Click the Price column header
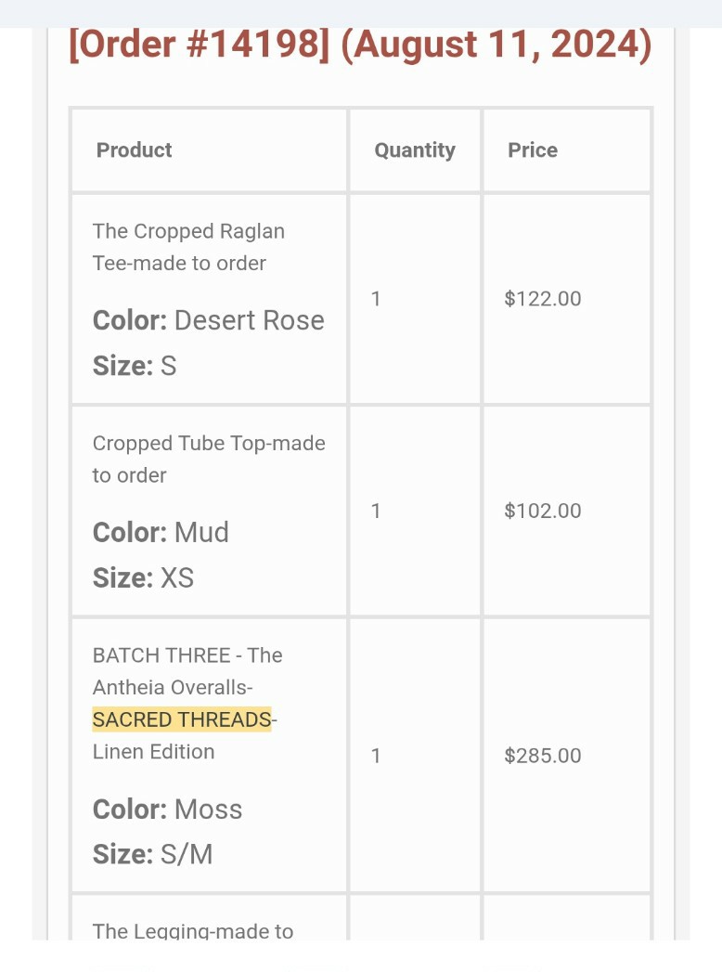 pos(533,150)
